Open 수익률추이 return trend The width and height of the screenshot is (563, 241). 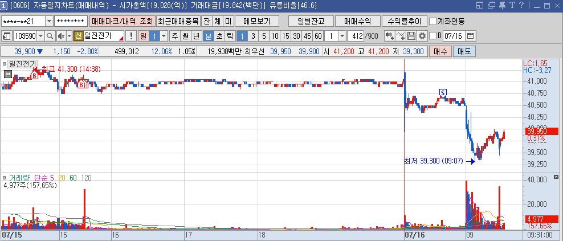click(x=404, y=21)
